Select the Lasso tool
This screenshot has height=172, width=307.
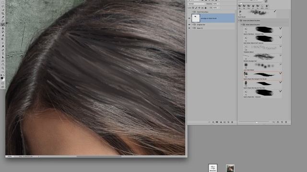point(3,6)
